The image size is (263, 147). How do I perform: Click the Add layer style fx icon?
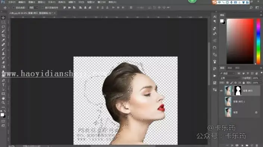coord(232,146)
